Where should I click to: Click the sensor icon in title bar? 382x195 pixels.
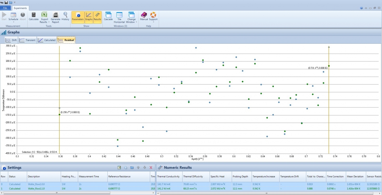coord(2,2)
